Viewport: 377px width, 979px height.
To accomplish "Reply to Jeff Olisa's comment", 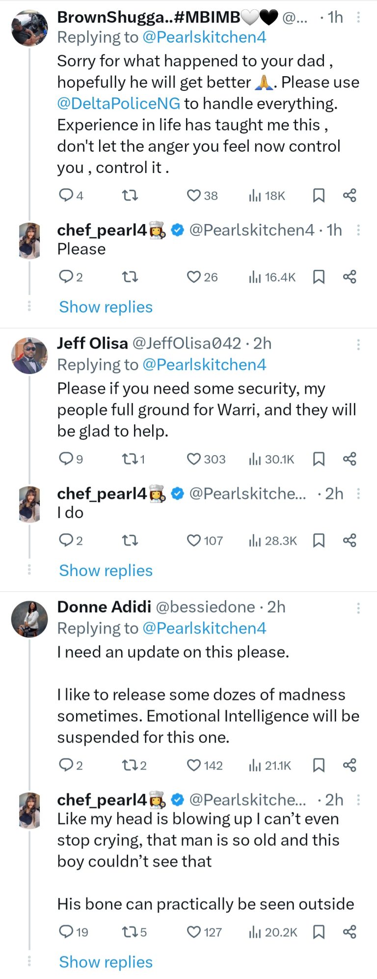I will pyautogui.click(x=66, y=460).
